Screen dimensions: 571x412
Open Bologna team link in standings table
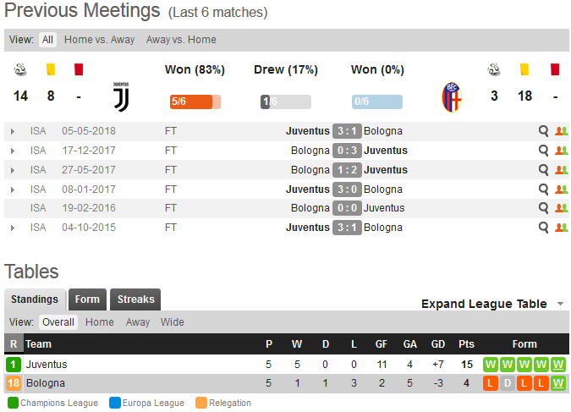coord(46,383)
